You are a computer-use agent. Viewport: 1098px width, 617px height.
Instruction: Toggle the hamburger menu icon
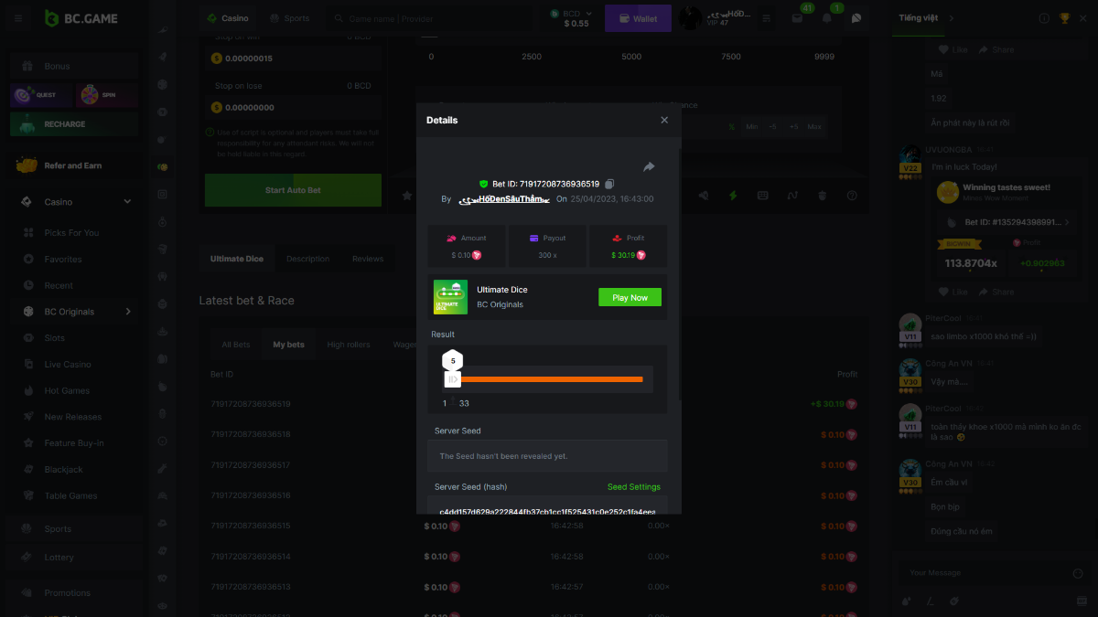click(18, 18)
